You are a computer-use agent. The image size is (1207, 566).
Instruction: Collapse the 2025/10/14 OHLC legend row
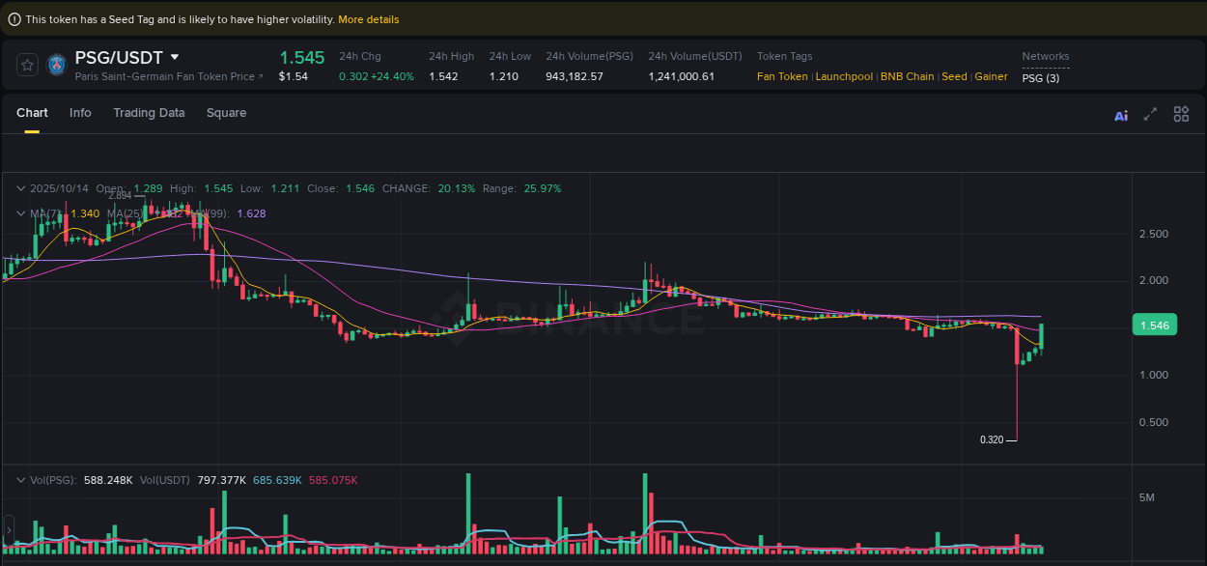pos(20,188)
